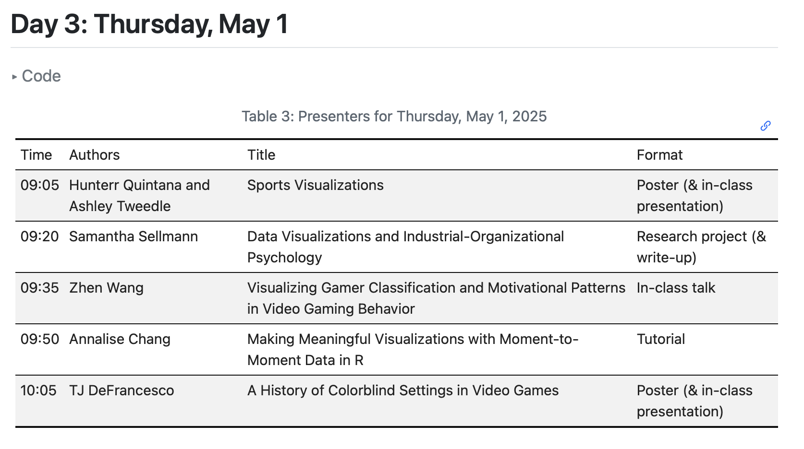The width and height of the screenshot is (804, 449).
Task: Click A History of Colorblind Settings title
Action: click(x=402, y=390)
